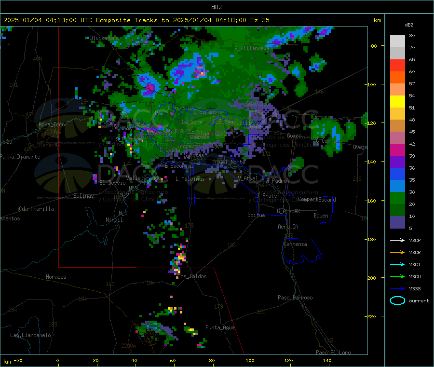Image resolution: width=434 pixels, height=367 pixels.
Task: Select the 80 dBZ light gray swatch
Action: [397, 41]
